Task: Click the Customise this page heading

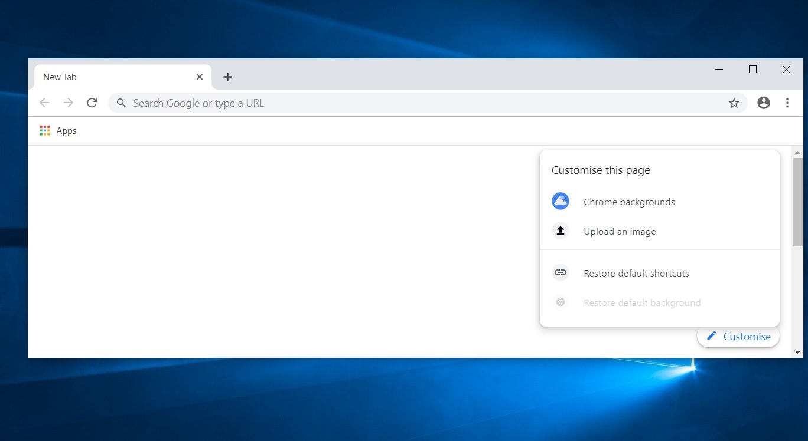Action: tap(601, 170)
